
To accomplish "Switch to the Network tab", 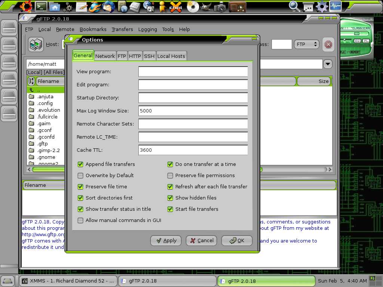I will click(105, 56).
